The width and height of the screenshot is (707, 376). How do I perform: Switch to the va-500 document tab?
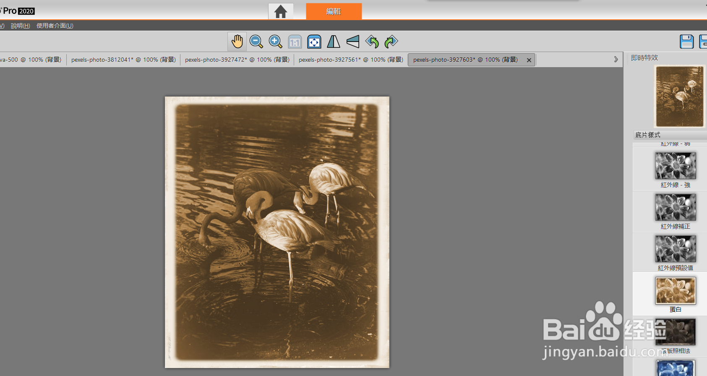[x=31, y=60]
